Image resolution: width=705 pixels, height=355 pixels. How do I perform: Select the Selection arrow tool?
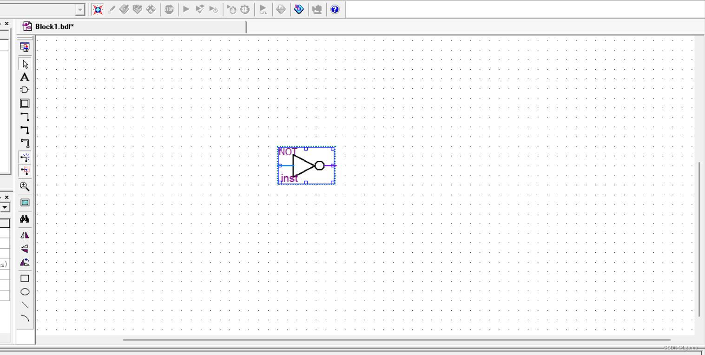(25, 64)
